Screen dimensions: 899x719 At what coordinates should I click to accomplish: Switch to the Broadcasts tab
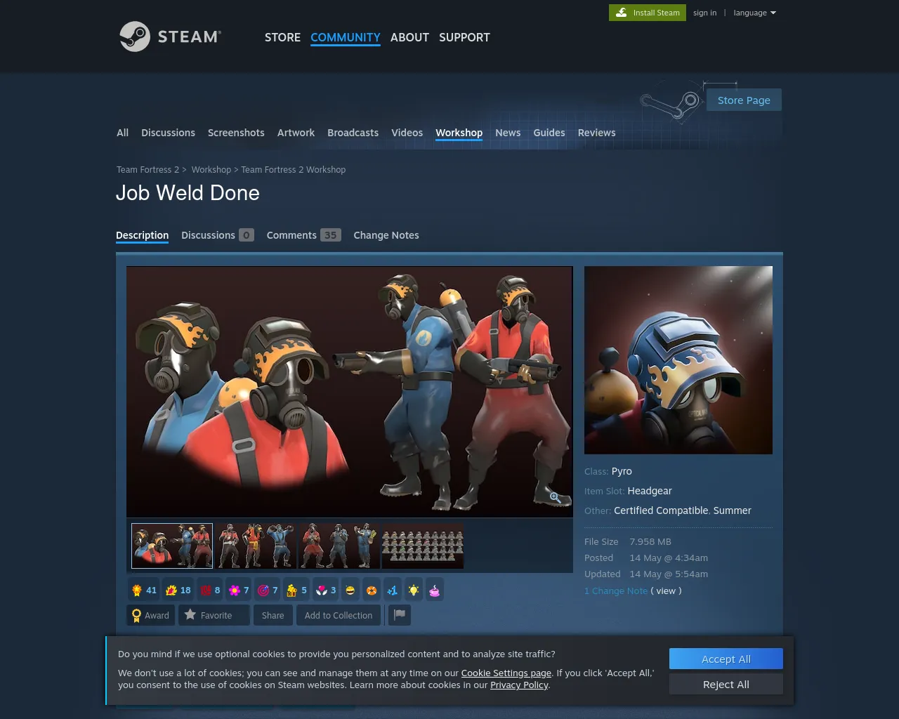353,133
